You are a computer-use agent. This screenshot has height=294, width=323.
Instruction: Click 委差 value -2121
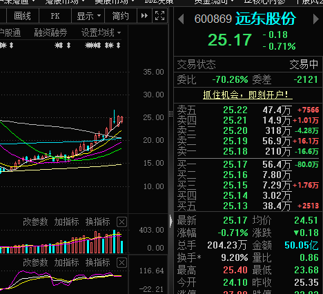pyautogui.click(x=306, y=79)
